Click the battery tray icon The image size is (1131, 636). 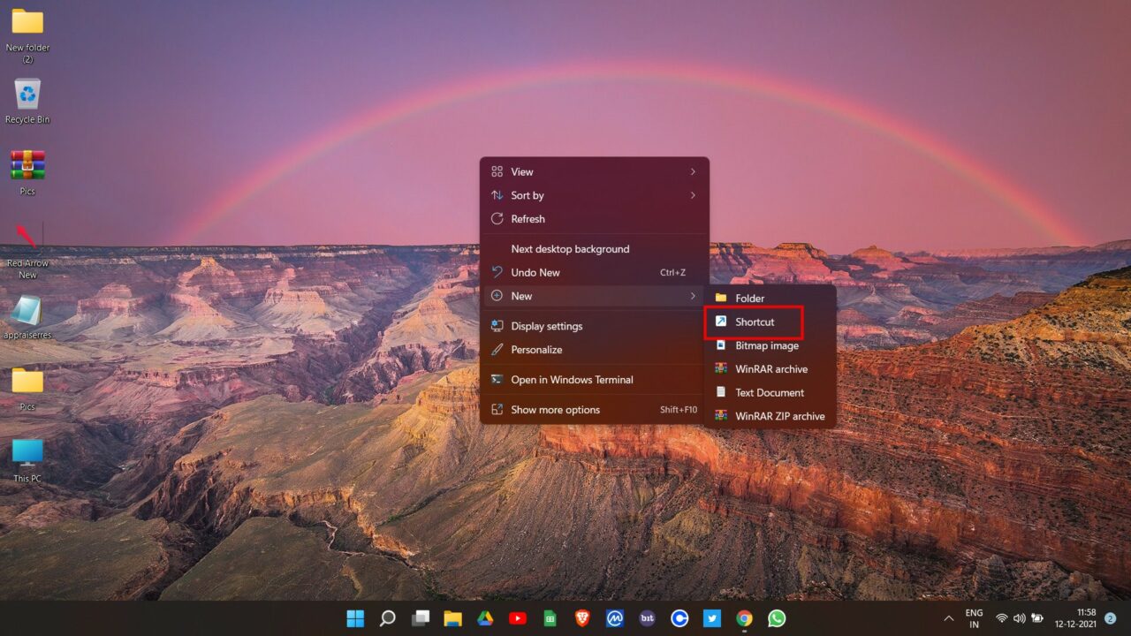point(1037,618)
